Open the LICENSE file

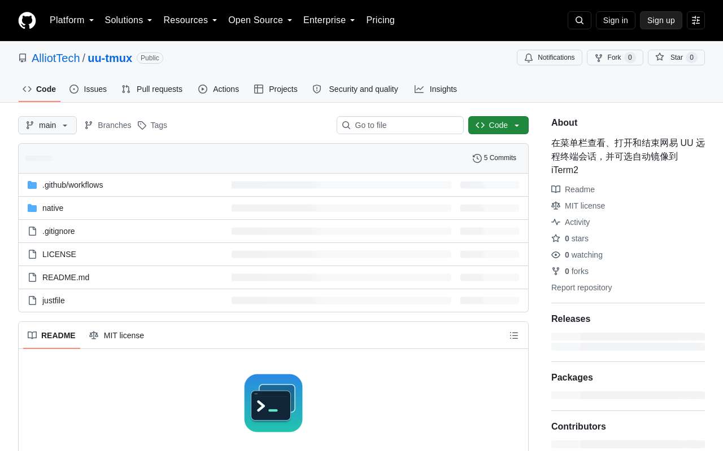click(x=59, y=254)
